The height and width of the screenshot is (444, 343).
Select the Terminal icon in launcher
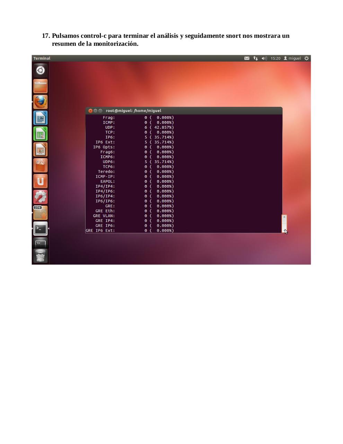point(40,229)
